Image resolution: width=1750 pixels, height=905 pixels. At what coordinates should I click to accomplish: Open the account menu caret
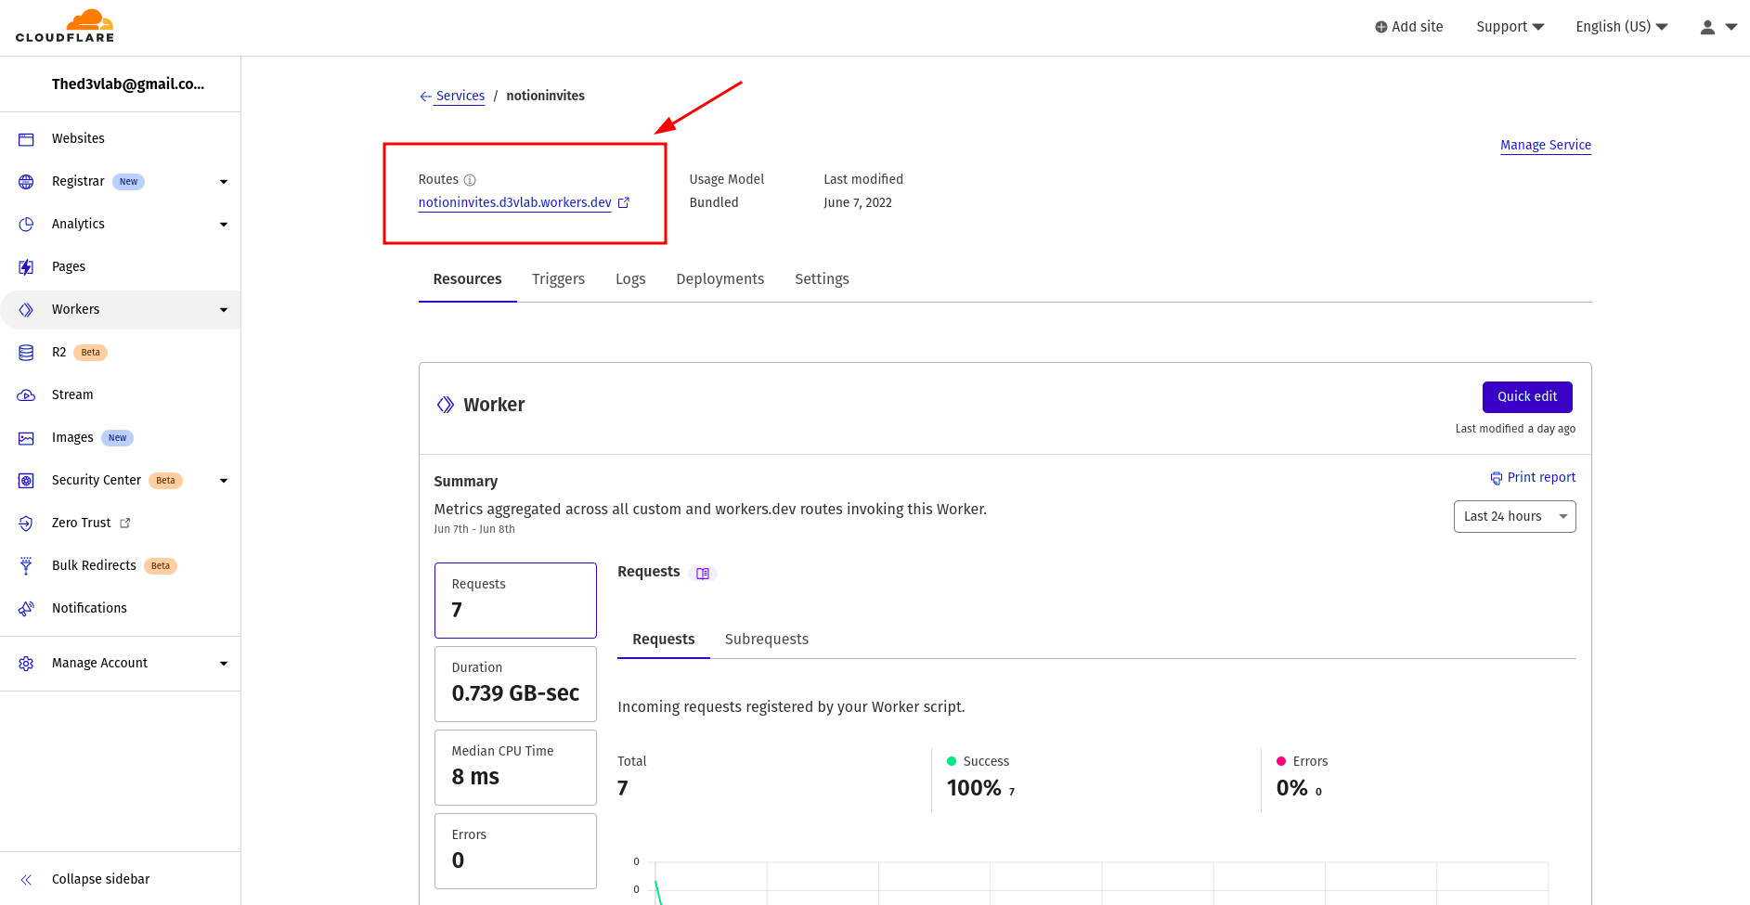coord(1731,27)
